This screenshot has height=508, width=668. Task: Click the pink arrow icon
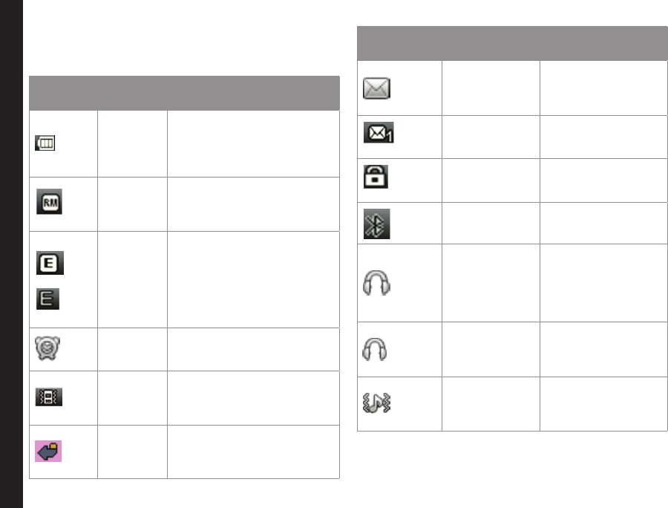50,451
